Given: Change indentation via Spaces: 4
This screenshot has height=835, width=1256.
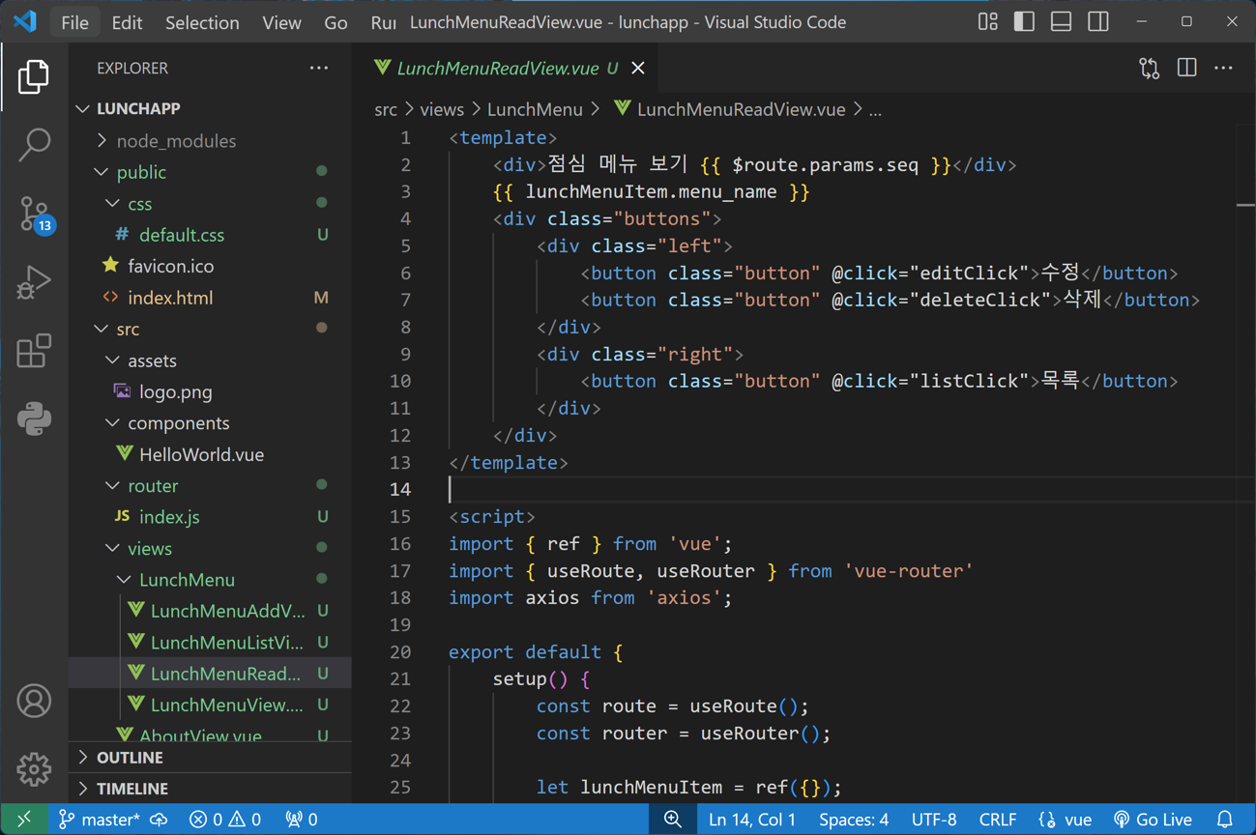Looking at the screenshot, I should [x=854, y=820].
